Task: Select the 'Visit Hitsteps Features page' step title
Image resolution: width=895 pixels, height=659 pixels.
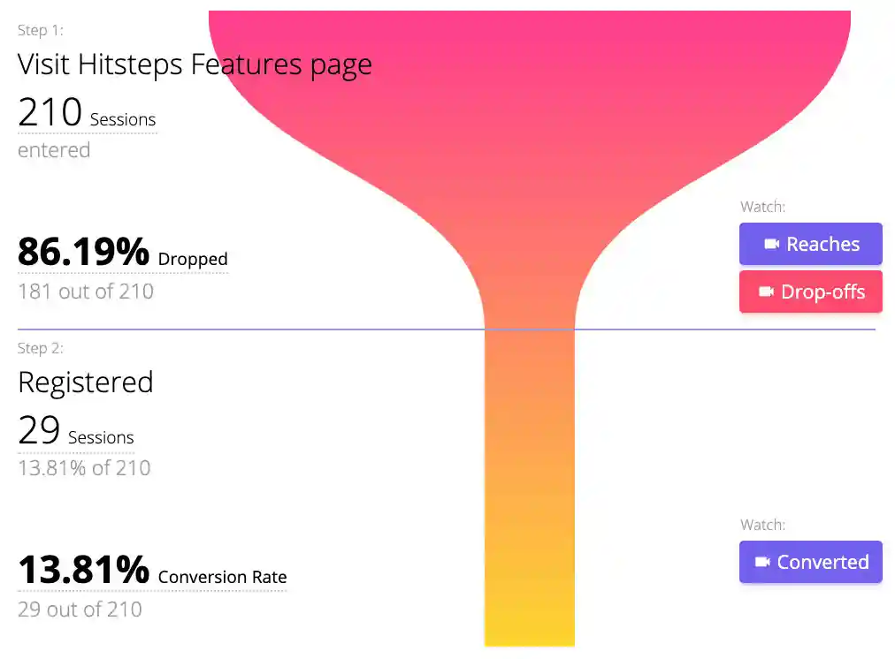Action: point(195,64)
